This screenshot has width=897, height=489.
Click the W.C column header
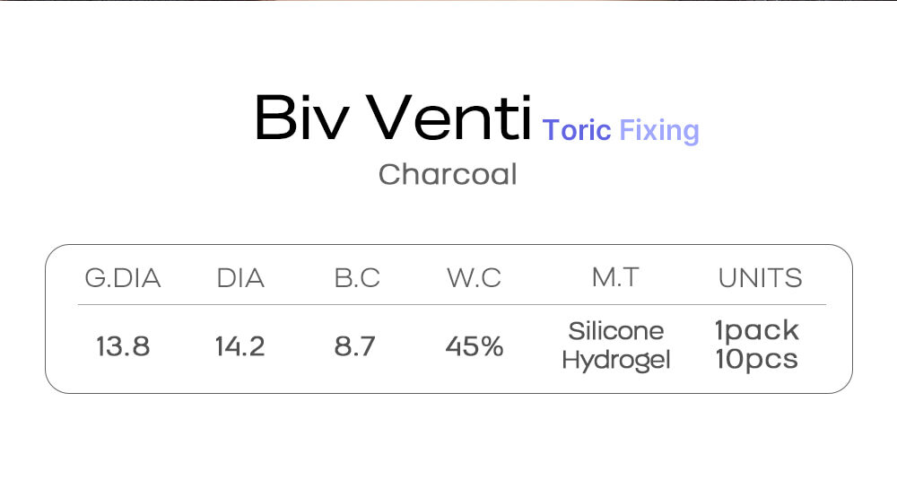[x=474, y=278]
